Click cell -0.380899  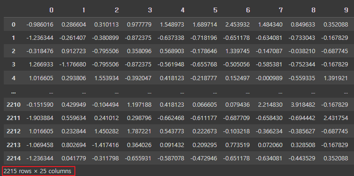tap(105, 38)
